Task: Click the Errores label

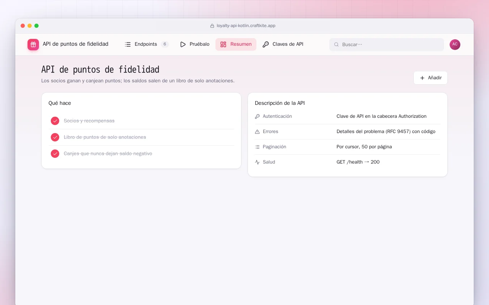Action: click(270, 132)
